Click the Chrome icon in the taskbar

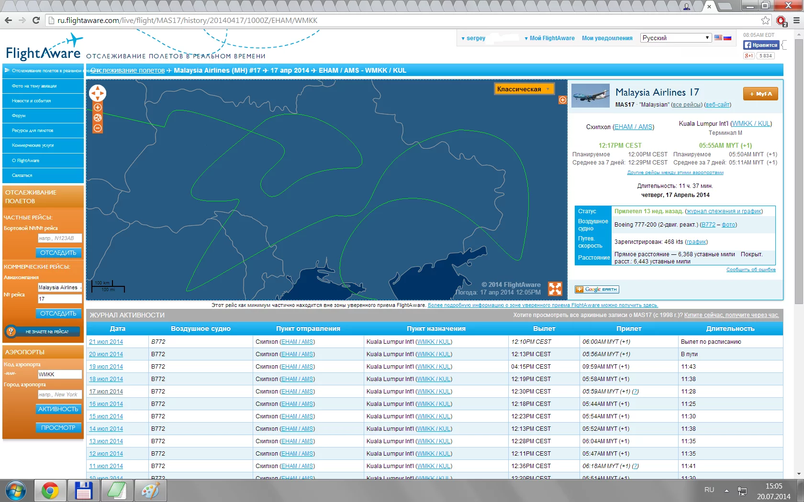coord(50,491)
